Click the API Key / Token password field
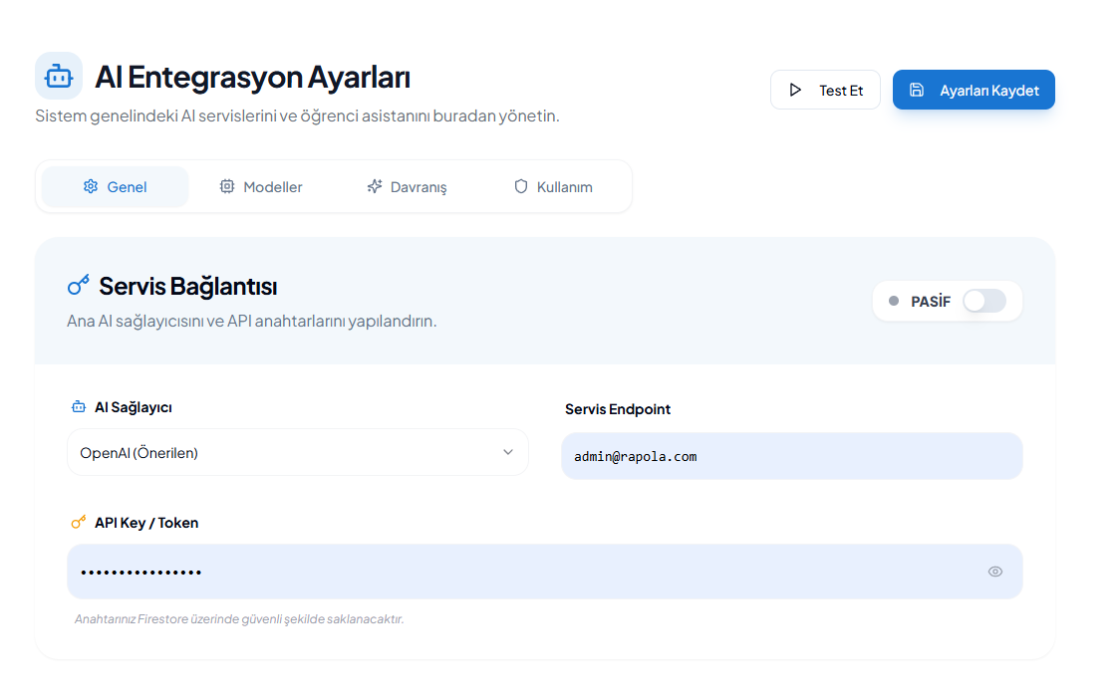1118x698 pixels. [x=545, y=572]
